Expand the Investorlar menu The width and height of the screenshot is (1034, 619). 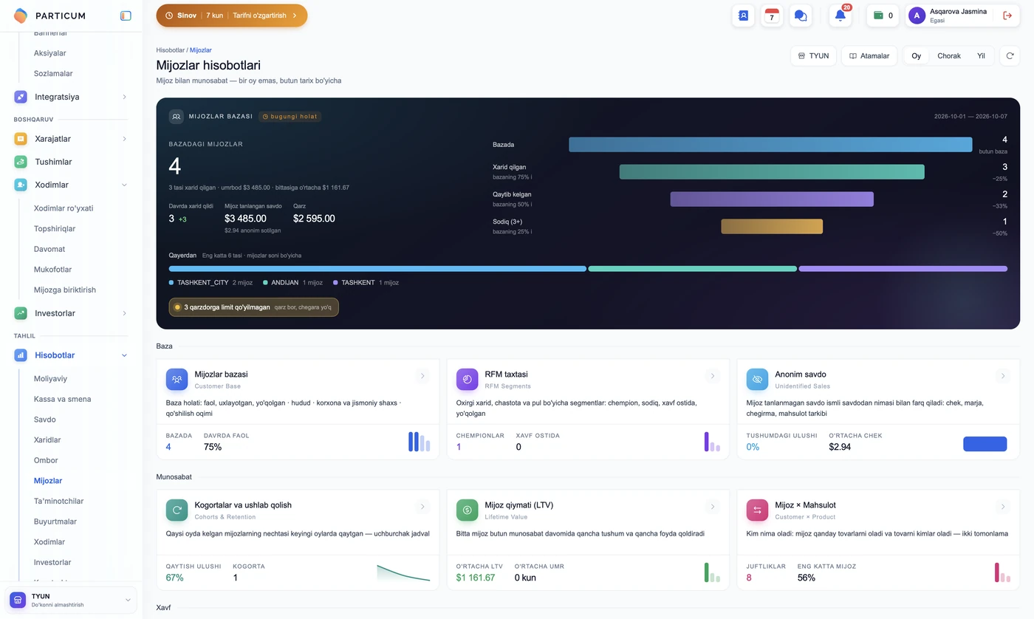[71, 313]
